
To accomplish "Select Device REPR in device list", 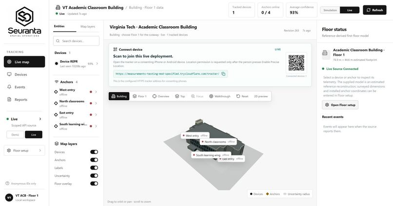I will point(76,64).
